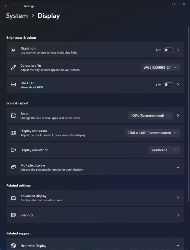Open the More about HDR link
Screen dimensions: 190x250
(x=32, y=87)
